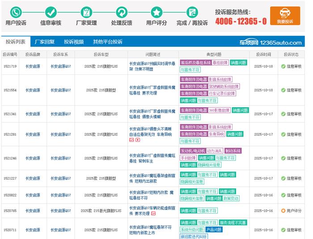
Task: Open image icon on complaint 1520765
Action: click(153, 214)
